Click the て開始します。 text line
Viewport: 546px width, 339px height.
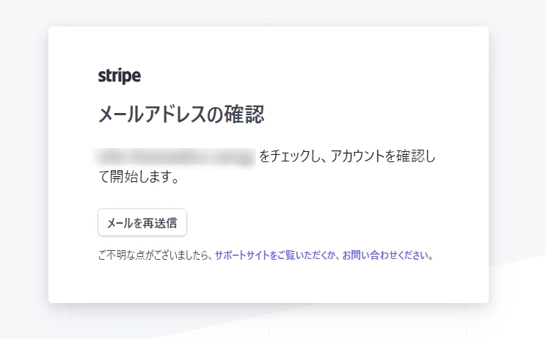pos(139,177)
